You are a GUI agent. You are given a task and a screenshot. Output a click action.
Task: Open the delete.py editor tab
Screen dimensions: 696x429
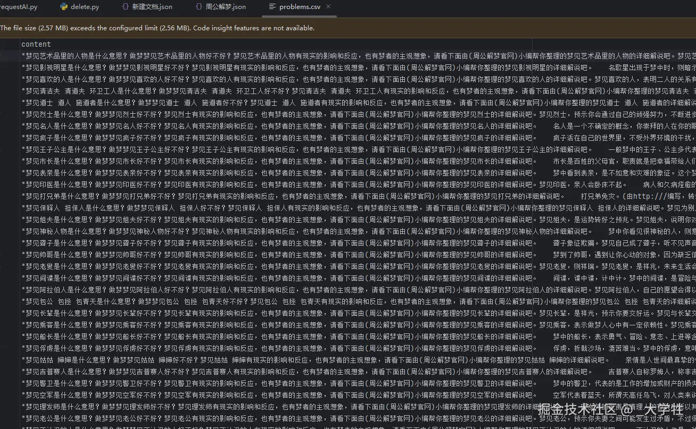coord(79,7)
